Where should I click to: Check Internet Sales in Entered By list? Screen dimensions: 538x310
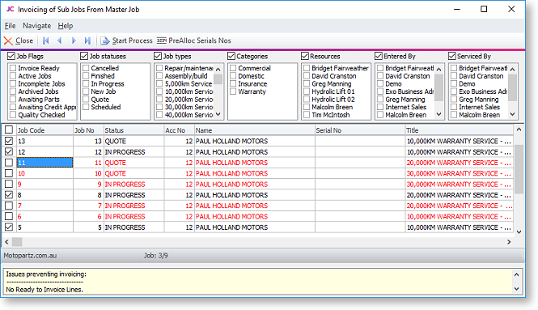(380, 107)
